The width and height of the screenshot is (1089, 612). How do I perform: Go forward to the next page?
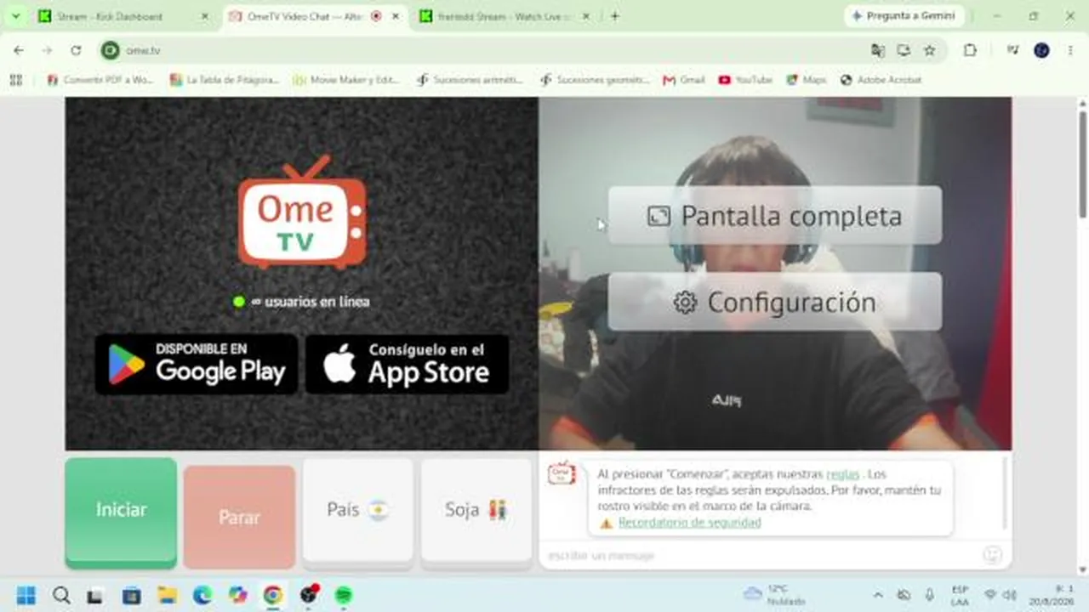pos(47,50)
